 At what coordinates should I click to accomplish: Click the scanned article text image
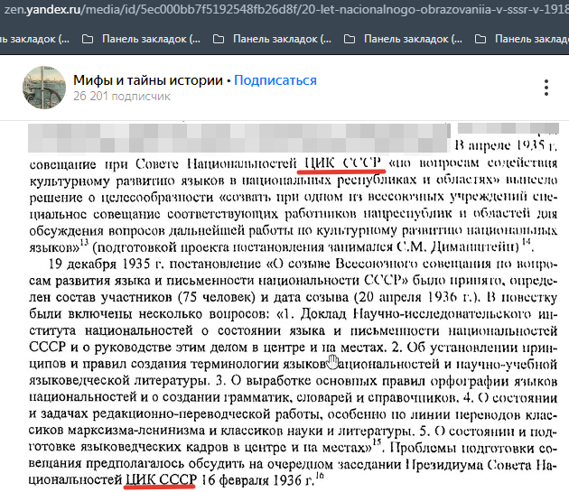point(294,305)
